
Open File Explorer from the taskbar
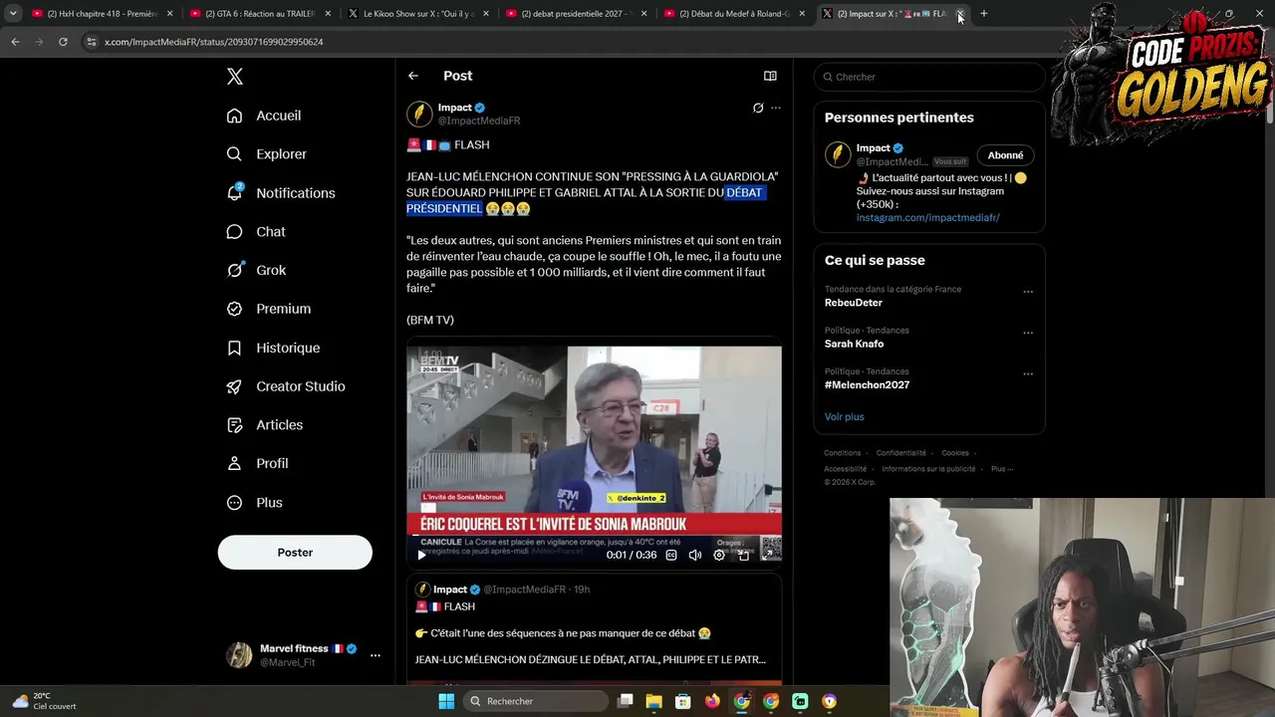tap(653, 701)
